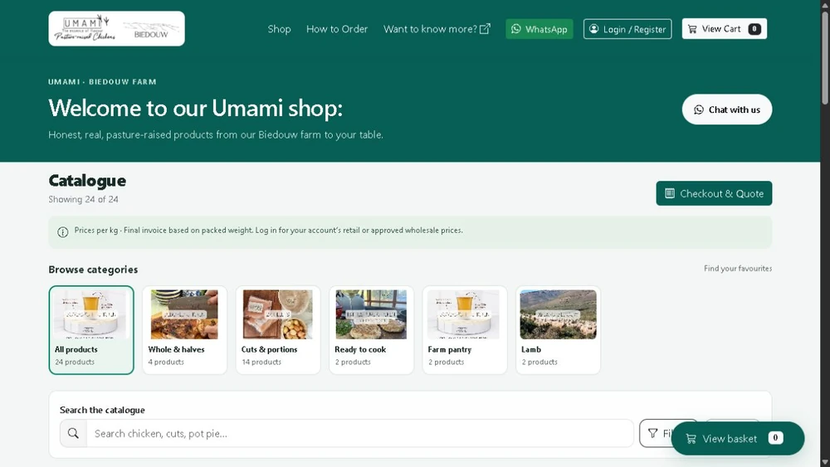Screen dimensions: 830x467
Task: Click the 4 products count text
Action: (166, 362)
